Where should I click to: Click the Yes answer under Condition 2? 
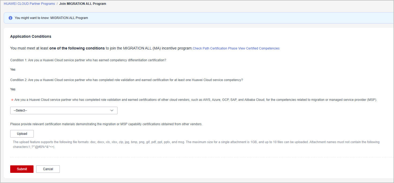pyautogui.click(x=13, y=89)
